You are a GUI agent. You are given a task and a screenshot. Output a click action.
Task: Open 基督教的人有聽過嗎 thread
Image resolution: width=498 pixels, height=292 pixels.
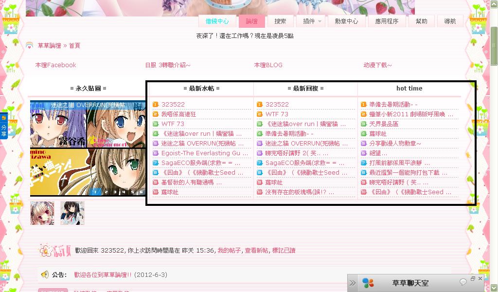[x=192, y=182]
